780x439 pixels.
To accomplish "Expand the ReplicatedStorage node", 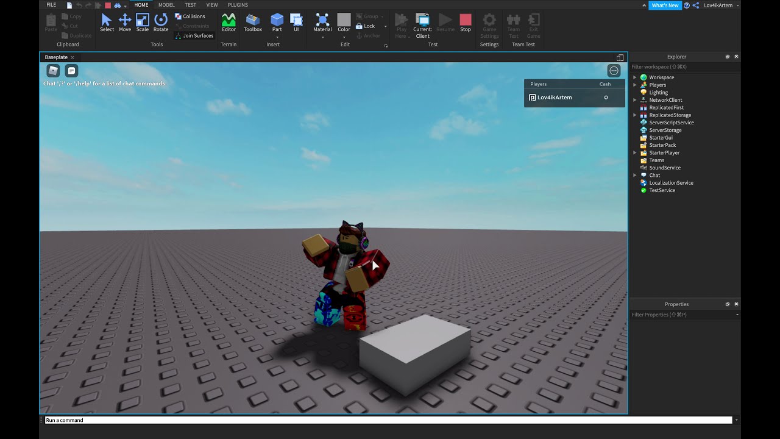I will click(635, 115).
